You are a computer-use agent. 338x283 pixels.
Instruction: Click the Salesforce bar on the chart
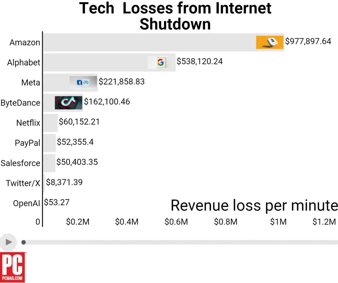tap(49, 163)
